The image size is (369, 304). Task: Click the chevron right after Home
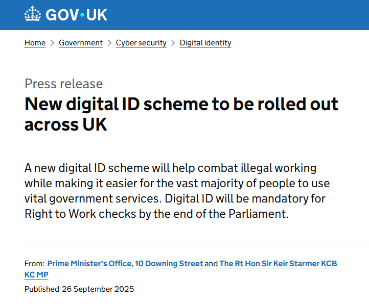[x=52, y=43]
